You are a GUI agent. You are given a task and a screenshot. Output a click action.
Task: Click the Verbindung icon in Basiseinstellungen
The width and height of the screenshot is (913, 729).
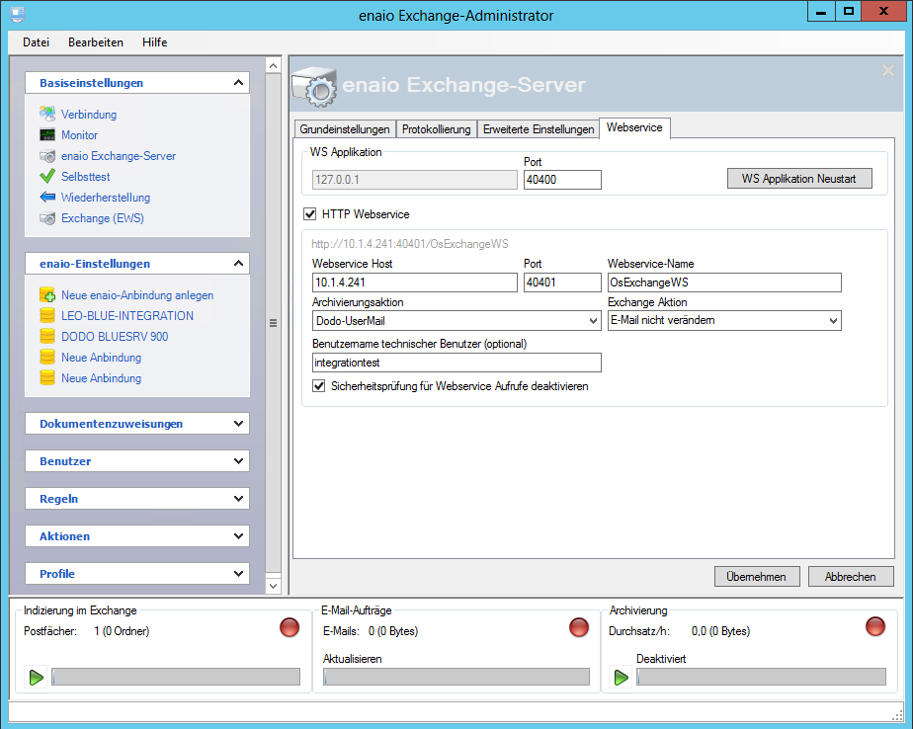click(46, 115)
